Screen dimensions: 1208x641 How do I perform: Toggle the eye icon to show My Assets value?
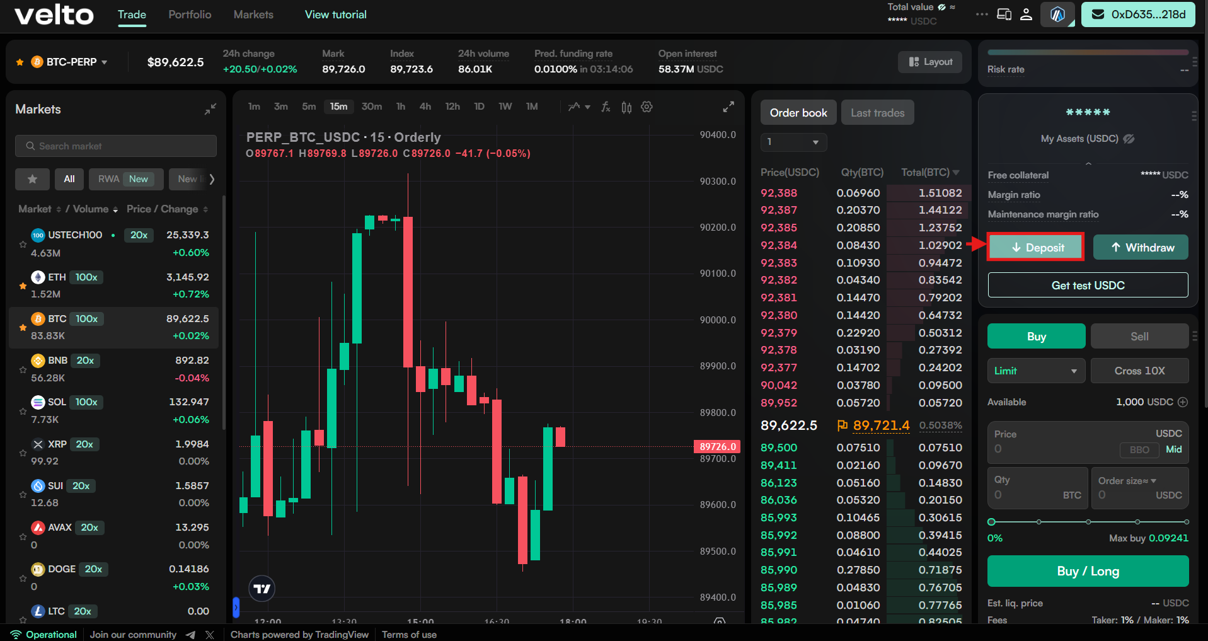tap(1129, 139)
